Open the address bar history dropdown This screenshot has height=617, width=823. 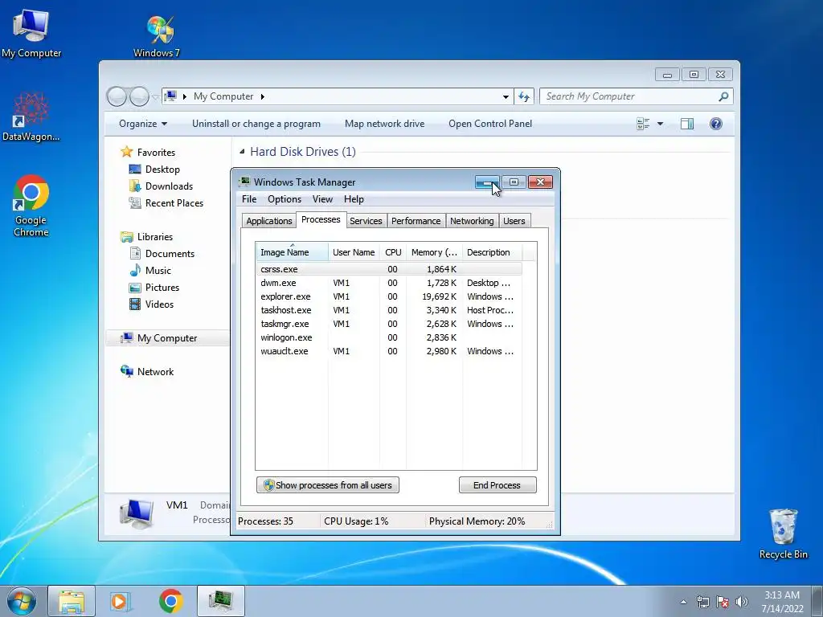pos(506,96)
